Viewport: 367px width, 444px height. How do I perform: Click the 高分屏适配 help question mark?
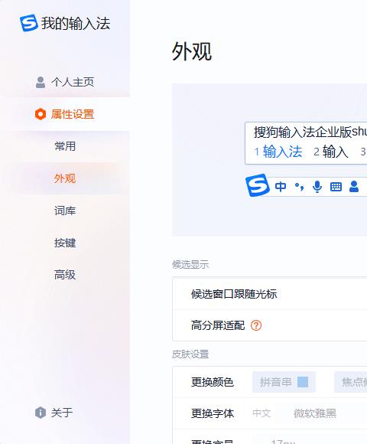click(256, 325)
